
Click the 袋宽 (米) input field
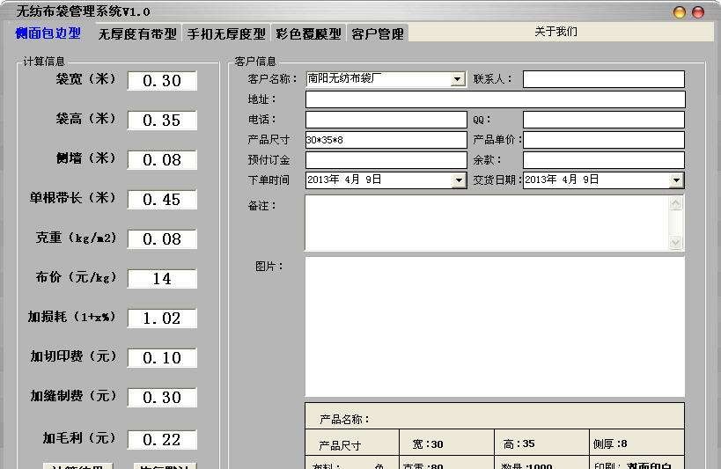coord(162,81)
